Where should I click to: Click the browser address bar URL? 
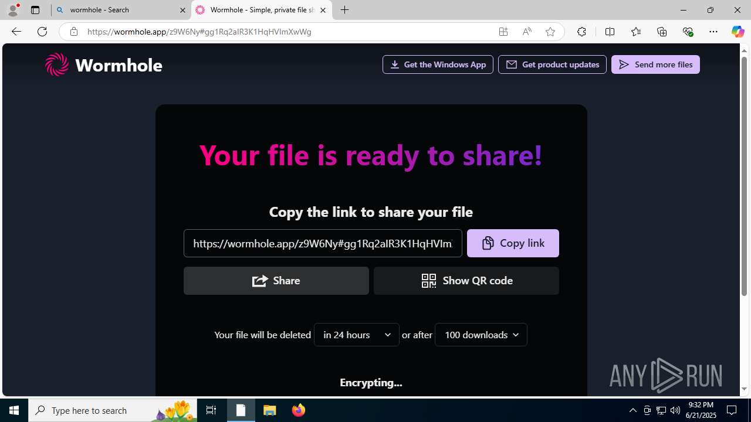pyautogui.click(x=199, y=32)
